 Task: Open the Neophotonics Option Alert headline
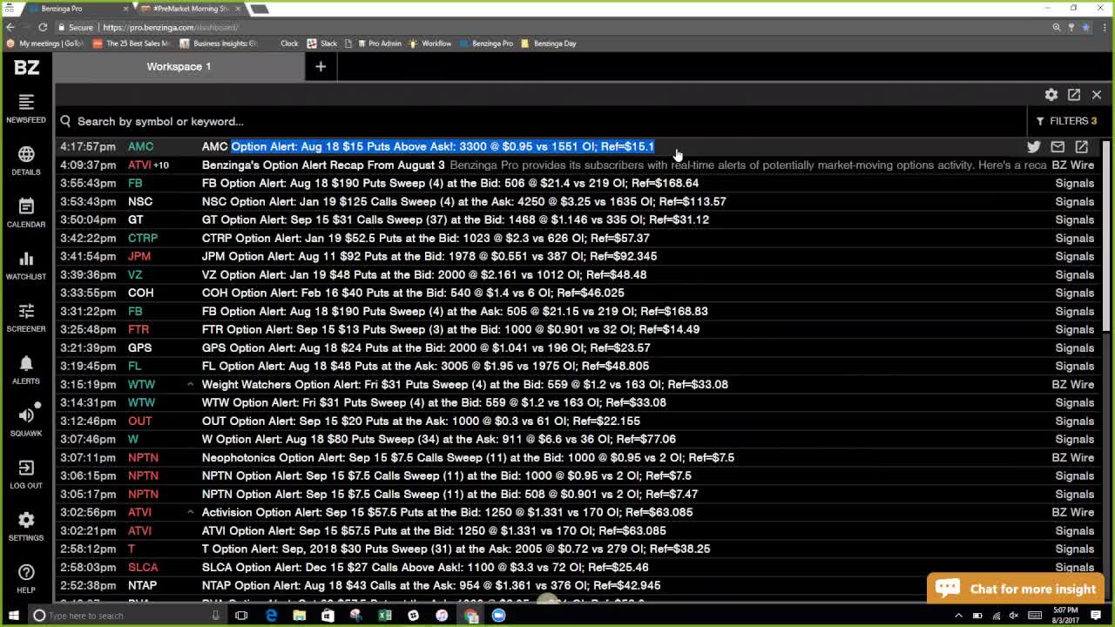tap(468, 457)
